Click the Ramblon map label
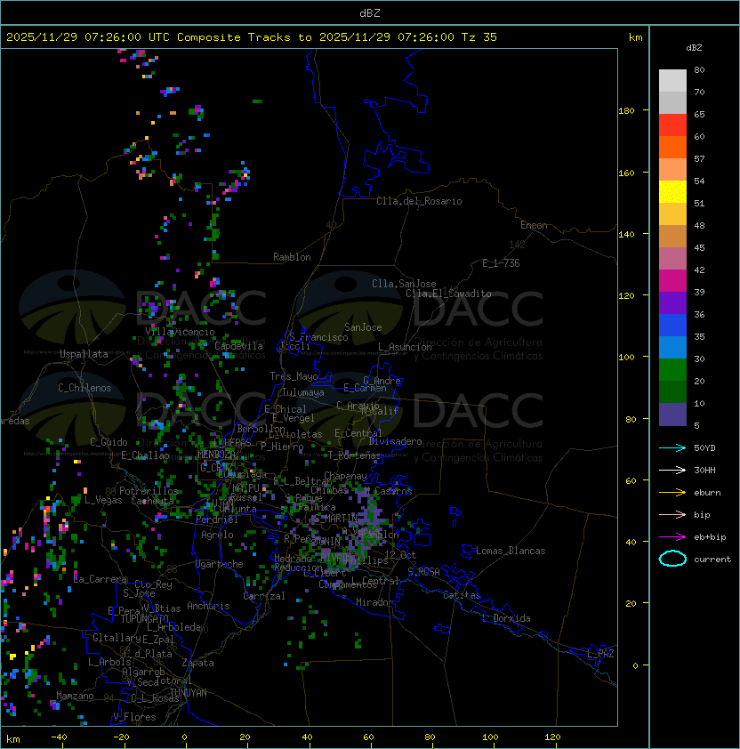 coord(292,257)
